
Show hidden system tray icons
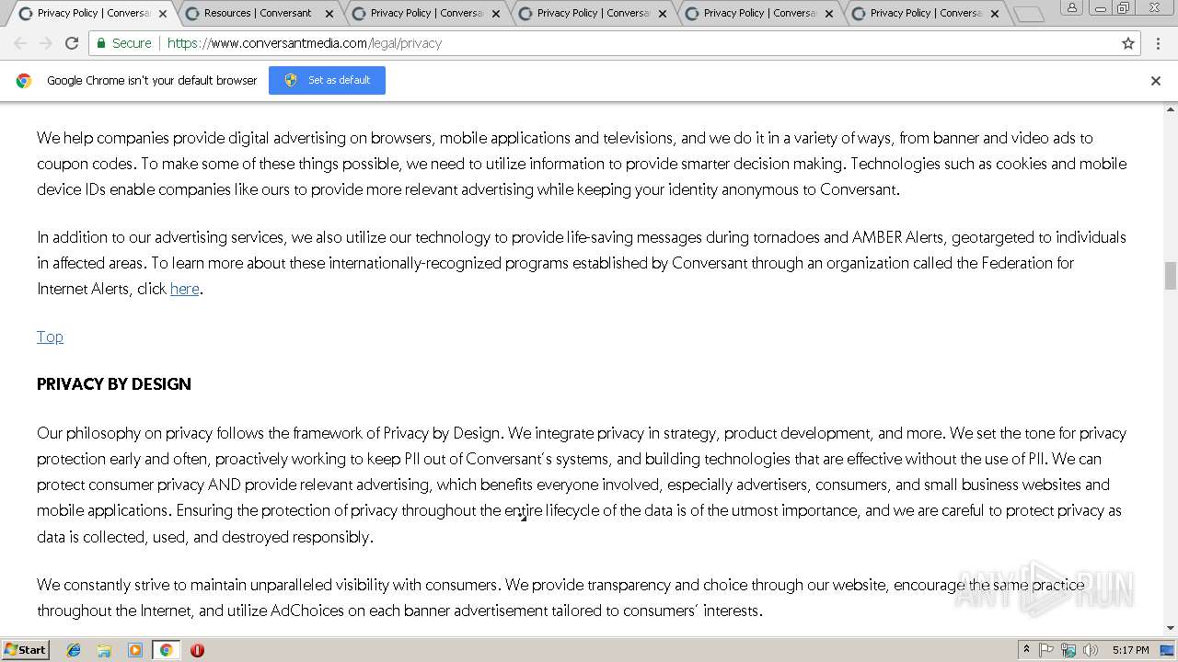pyautogui.click(x=1026, y=650)
